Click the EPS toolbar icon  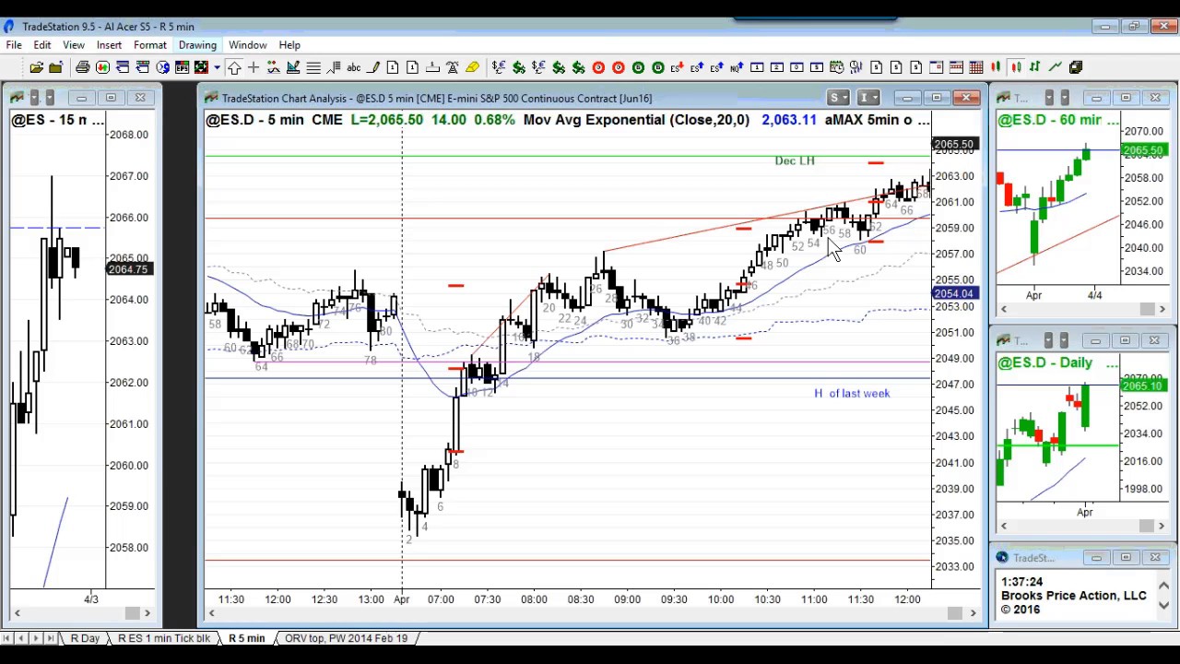pyautogui.click(x=182, y=67)
